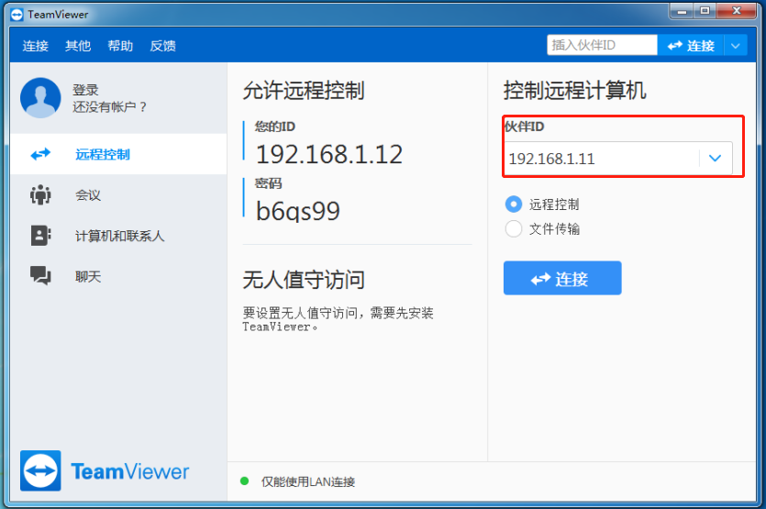The width and height of the screenshot is (766, 509).
Task: Open the 帮助 menu
Action: coord(120,46)
